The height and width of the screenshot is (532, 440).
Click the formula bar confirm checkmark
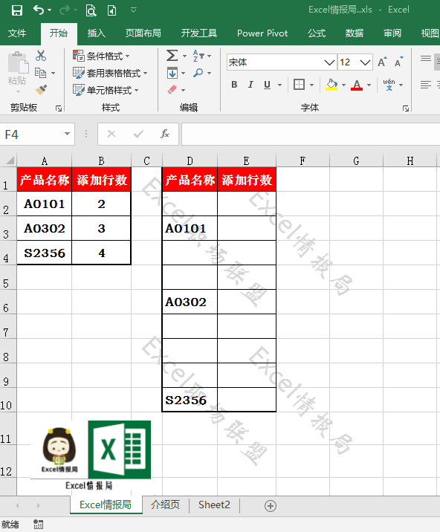(x=138, y=134)
